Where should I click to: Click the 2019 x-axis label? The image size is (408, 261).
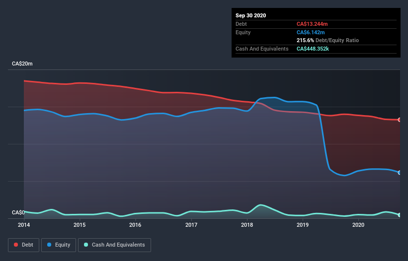(x=303, y=225)
